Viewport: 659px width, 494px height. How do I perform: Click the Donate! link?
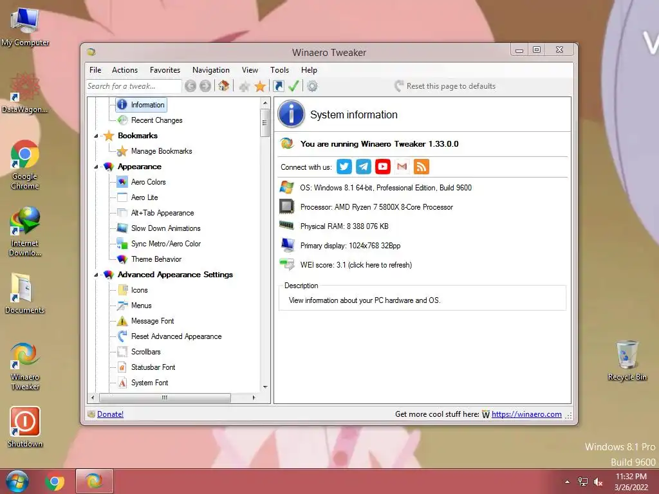110,414
